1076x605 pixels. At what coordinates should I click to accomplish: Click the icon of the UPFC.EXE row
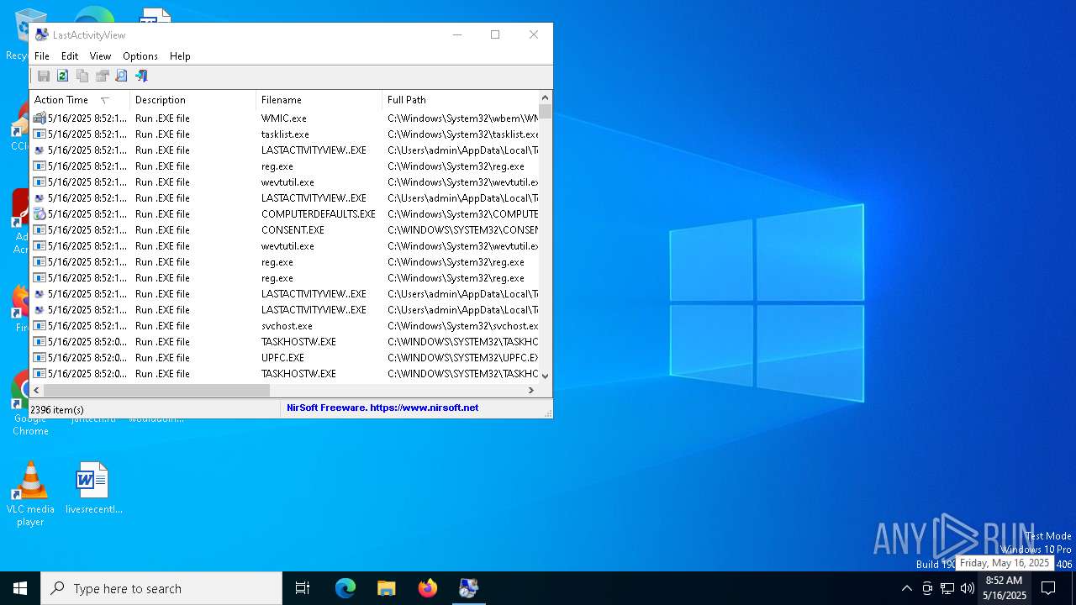click(x=40, y=357)
